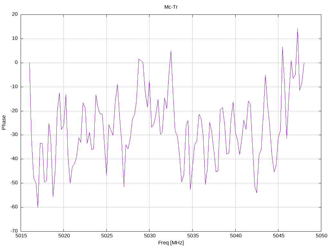The width and height of the screenshot is (330, 247).
Task: Click the y-axis tick label '0'
Action: coord(16,63)
